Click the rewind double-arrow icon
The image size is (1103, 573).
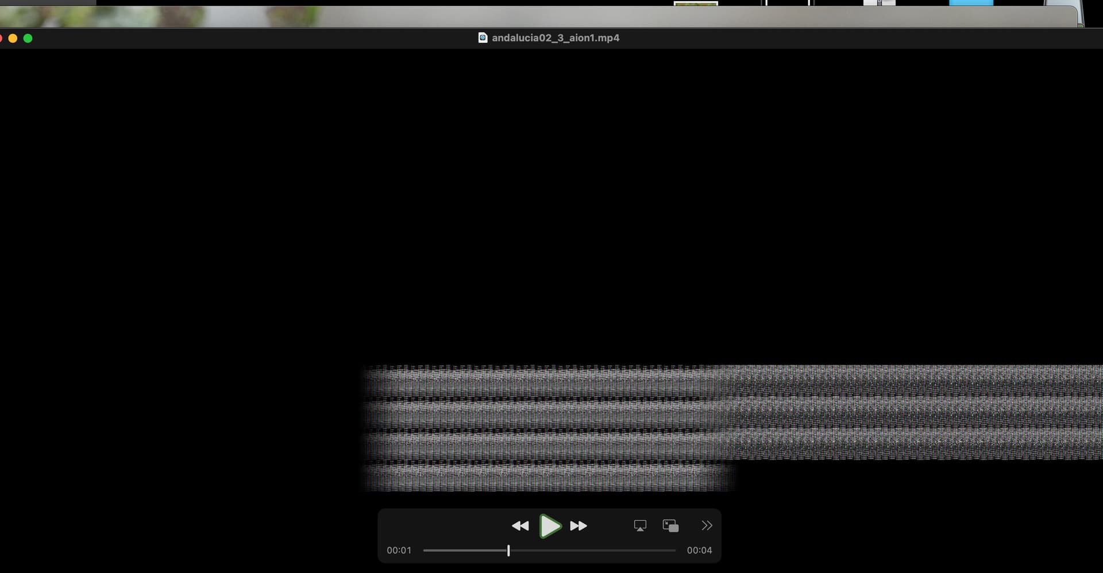pos(520,526)
